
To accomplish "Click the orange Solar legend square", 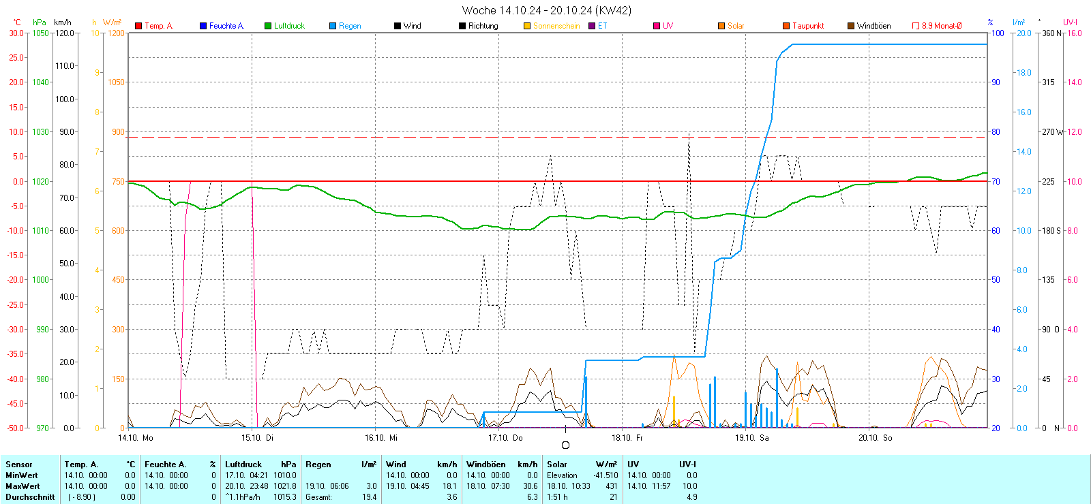I will click(x=721, y=26).
